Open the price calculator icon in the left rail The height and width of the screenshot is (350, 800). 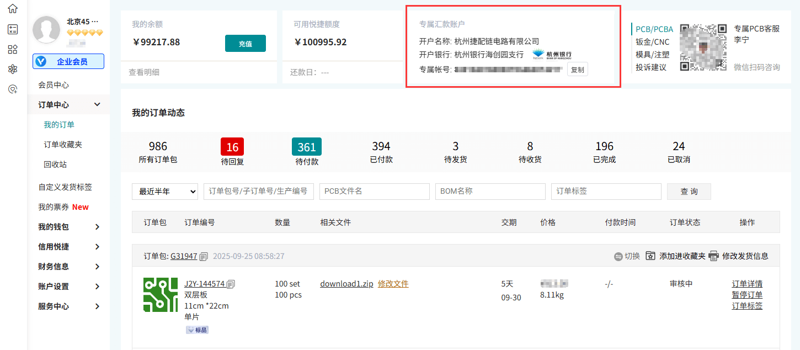(x=13, y=29)
